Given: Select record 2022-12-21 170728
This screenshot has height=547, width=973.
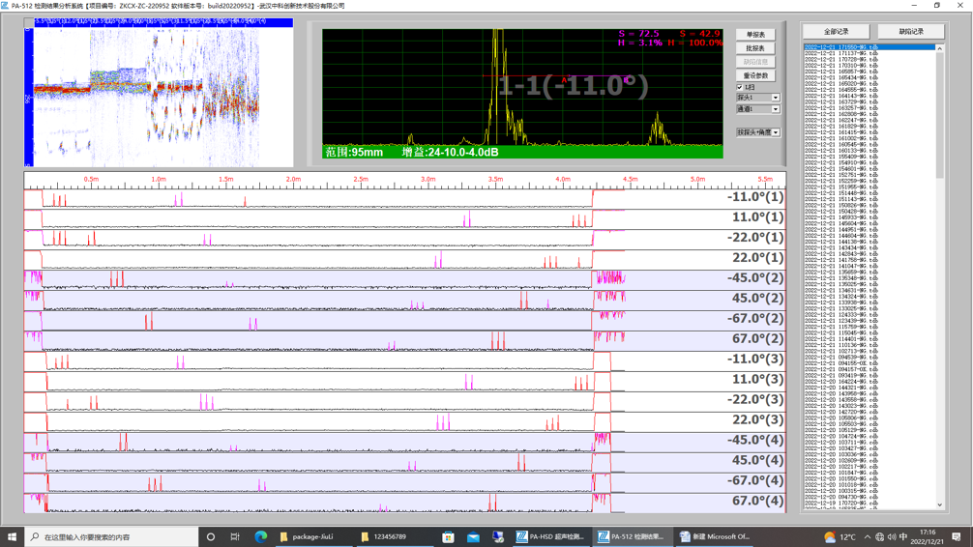Looking at the screenshot, I should 870,60.
